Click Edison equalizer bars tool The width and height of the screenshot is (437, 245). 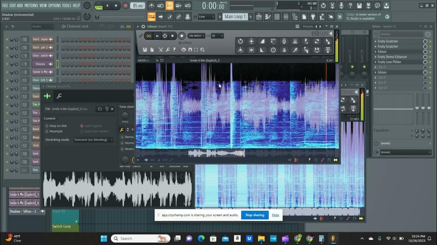[x=295, y=41]
